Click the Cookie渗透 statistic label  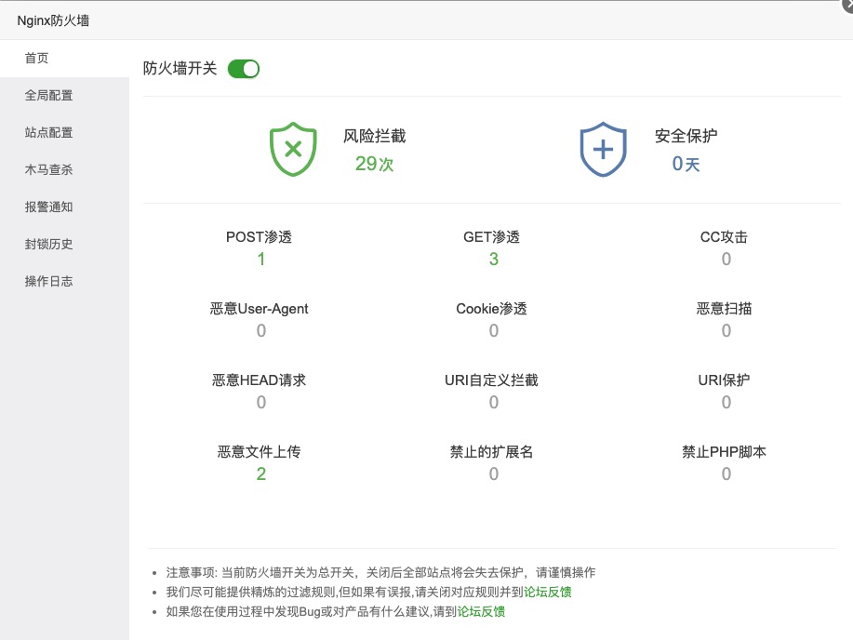click(x=492, y=309)
